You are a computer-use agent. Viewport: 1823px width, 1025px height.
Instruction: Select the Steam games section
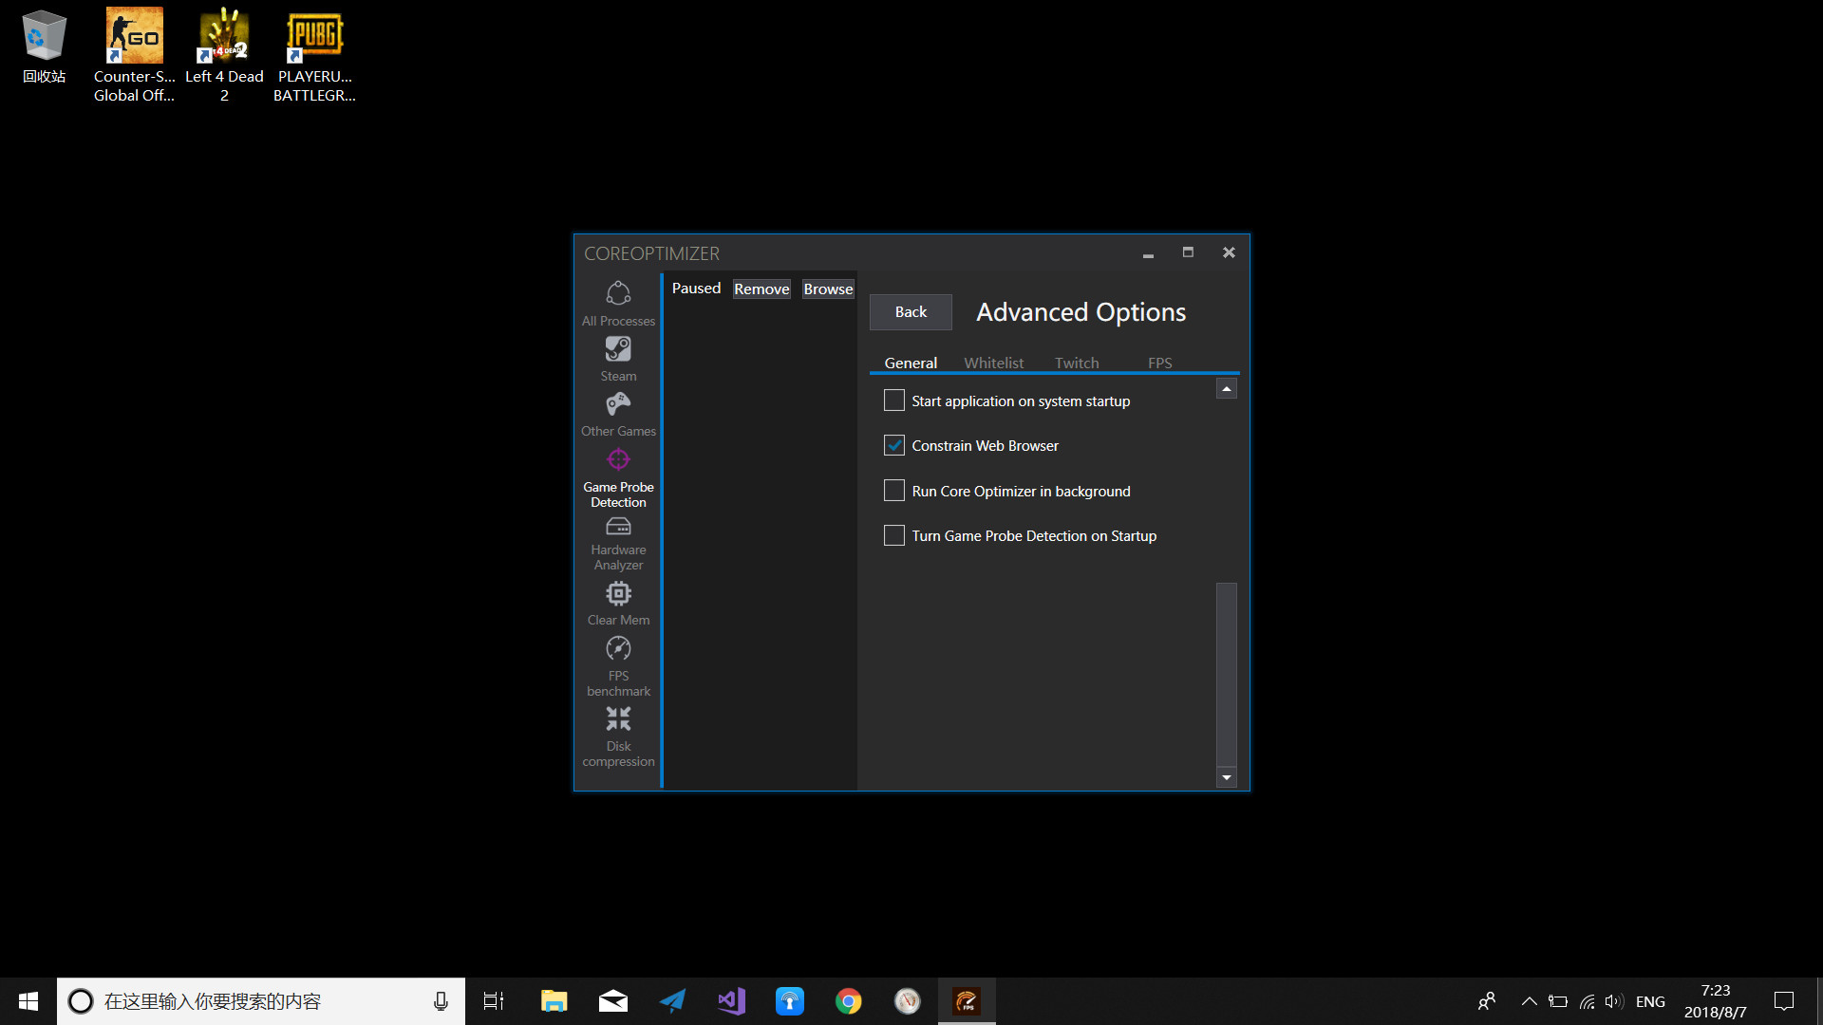[x=617, y=359]
